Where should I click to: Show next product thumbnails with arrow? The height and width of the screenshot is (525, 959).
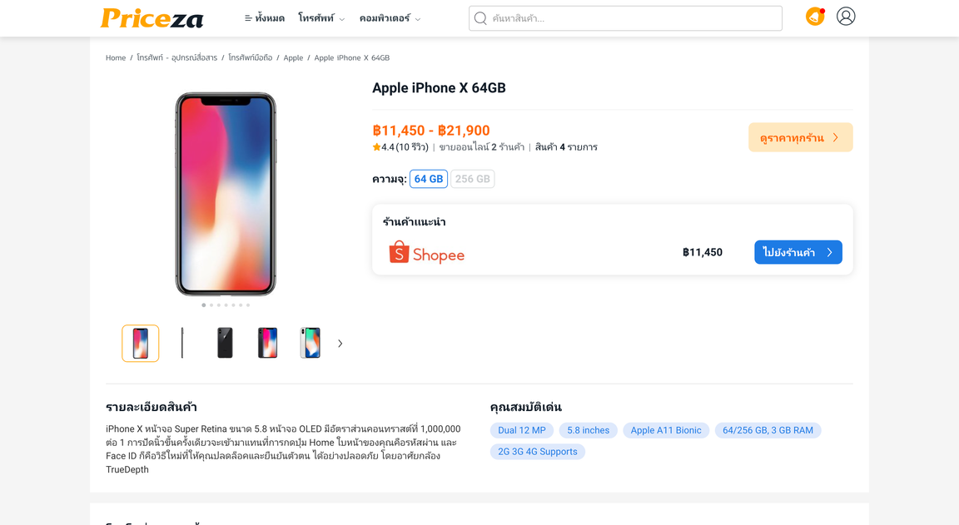[x=340, y=344]
